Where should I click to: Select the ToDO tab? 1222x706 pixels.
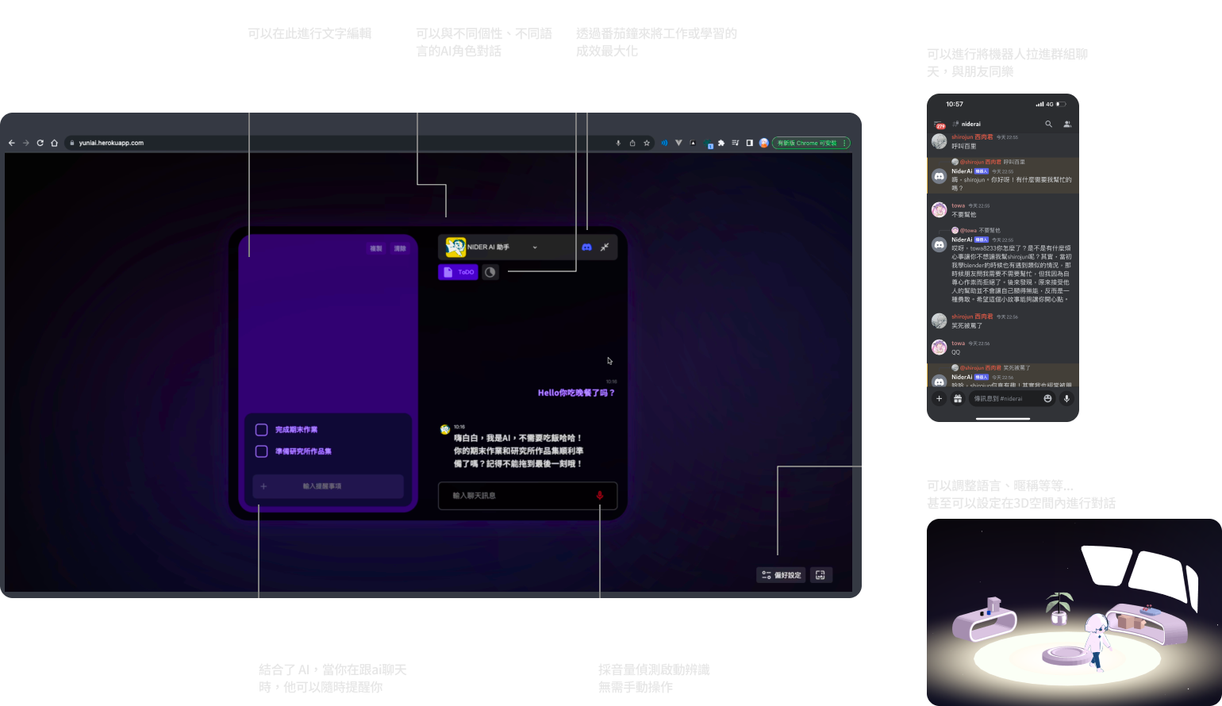[458, 272]
